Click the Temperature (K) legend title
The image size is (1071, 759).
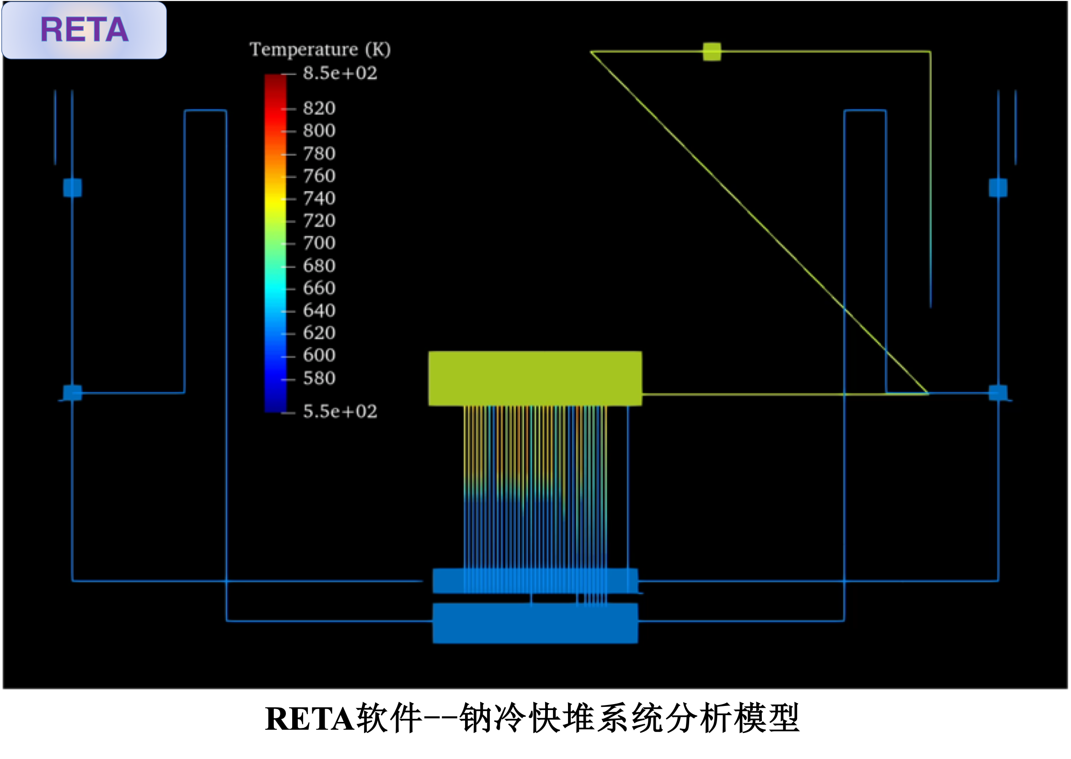(321, 49)
